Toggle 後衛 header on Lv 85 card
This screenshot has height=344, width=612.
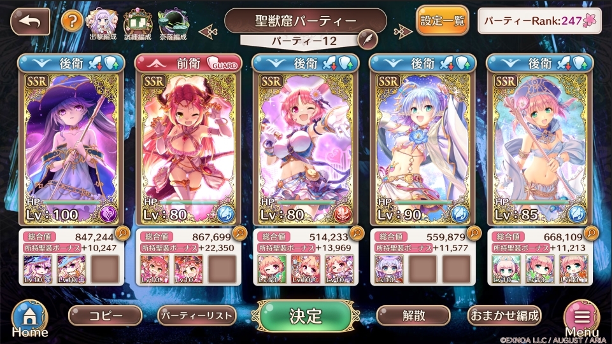click(x=540, y=64)
